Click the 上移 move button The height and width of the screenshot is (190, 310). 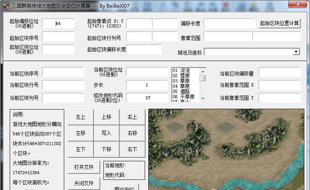[106, 117]
